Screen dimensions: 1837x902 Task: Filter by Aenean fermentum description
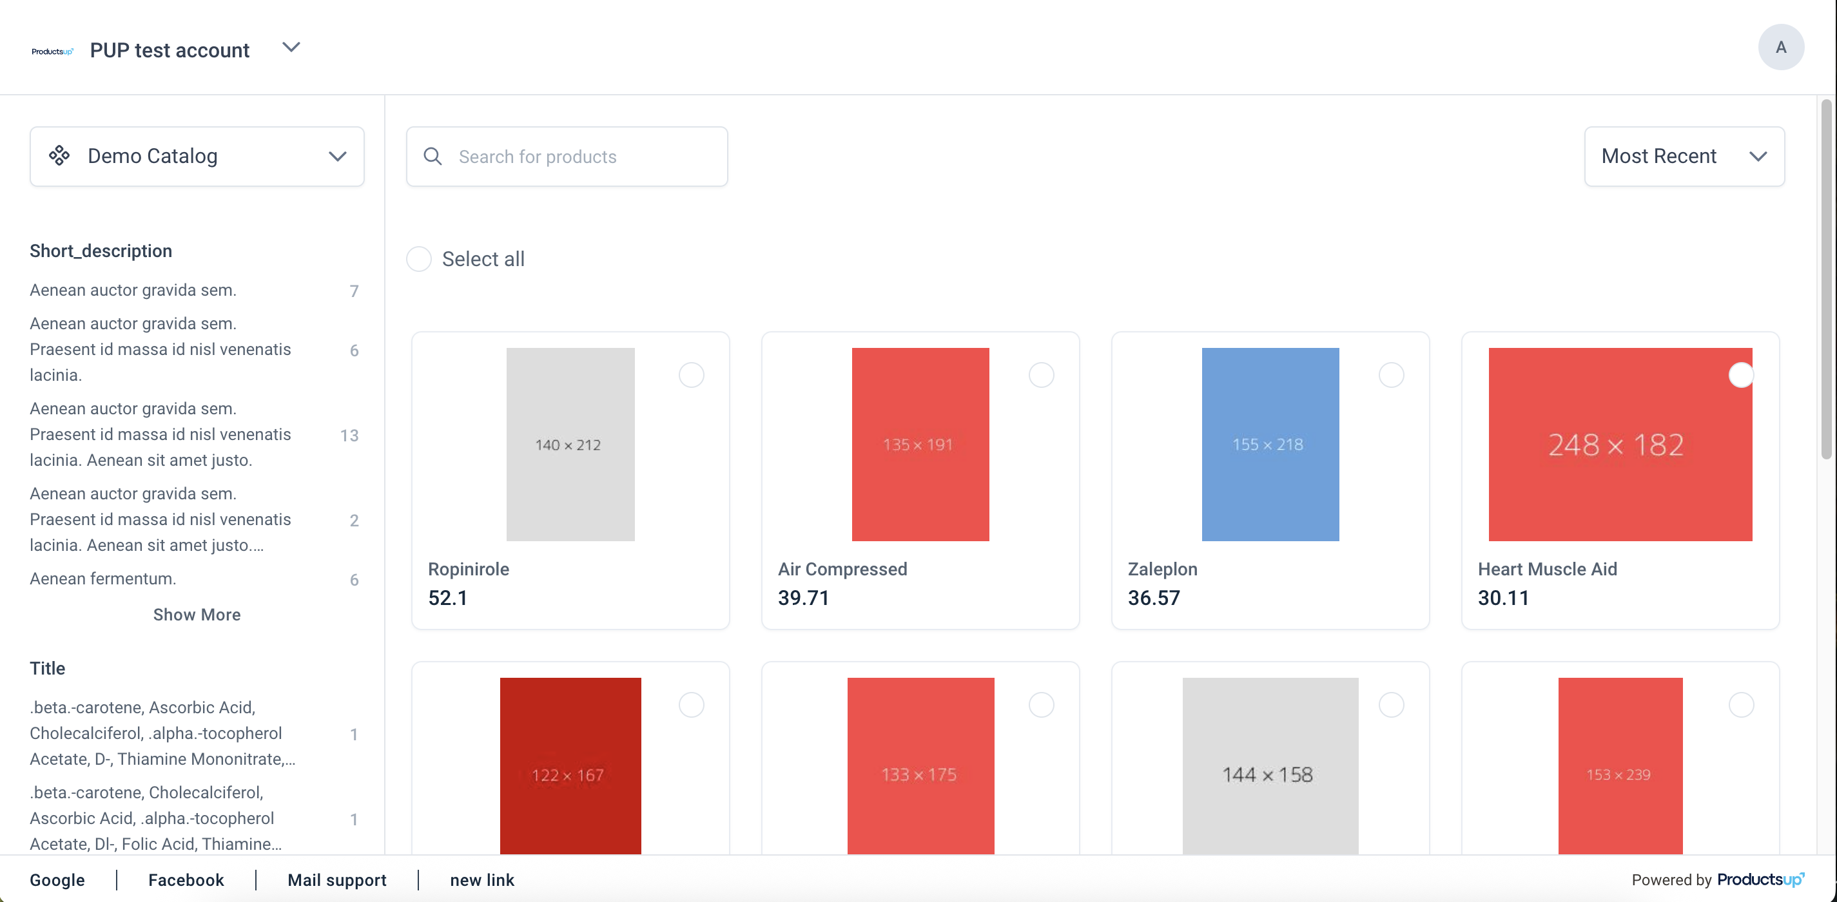(x=102, y=579)
